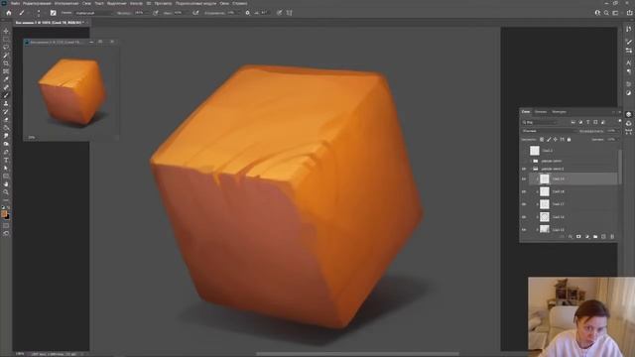Select the Hand tool
The height and width of the screenshot is (357, 635).
coord(6,184)
